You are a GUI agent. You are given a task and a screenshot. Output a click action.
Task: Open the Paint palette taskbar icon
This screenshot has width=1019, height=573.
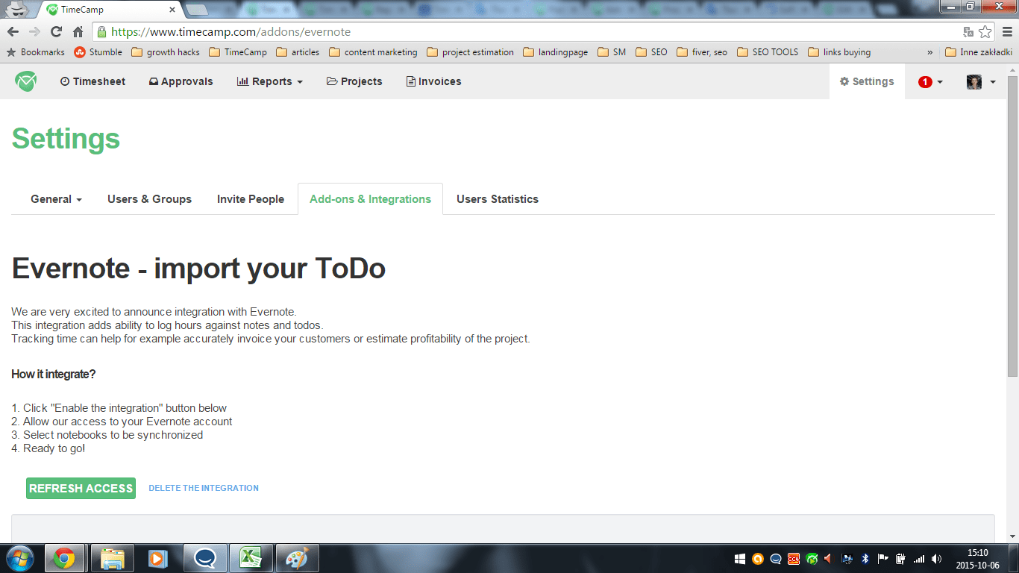(297, 558)
